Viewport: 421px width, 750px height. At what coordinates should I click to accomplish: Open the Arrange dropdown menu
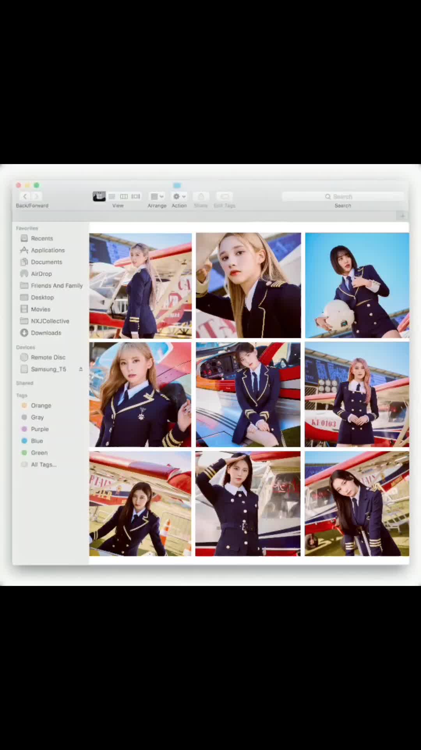(x=157, y=196)
